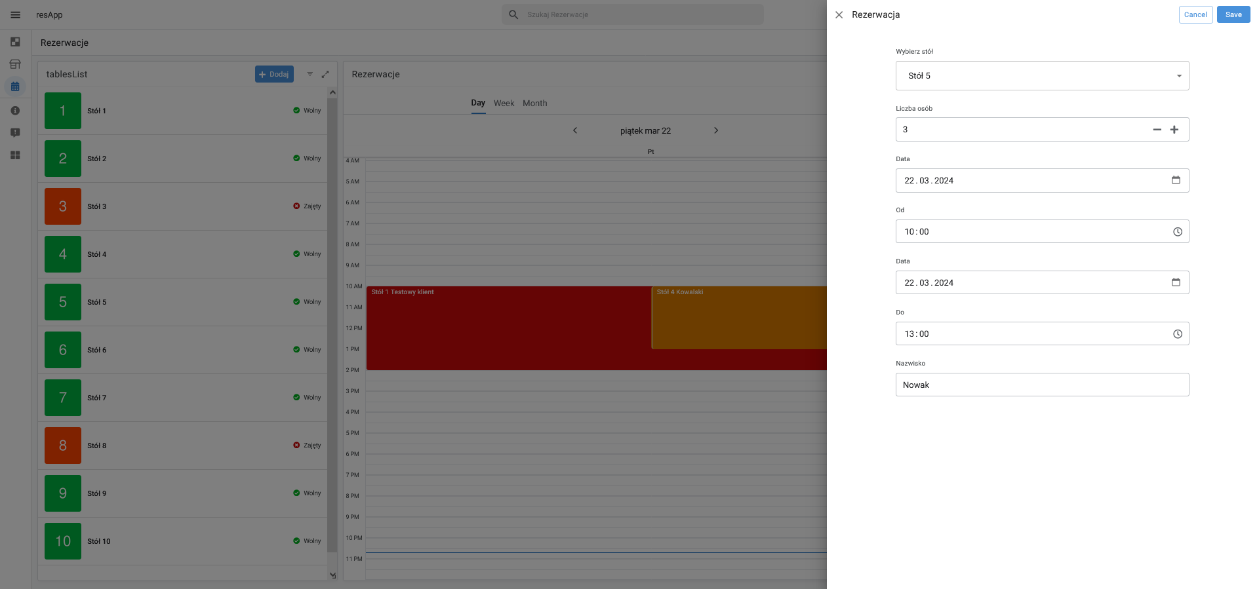Save the reservation

[1233, 14]
